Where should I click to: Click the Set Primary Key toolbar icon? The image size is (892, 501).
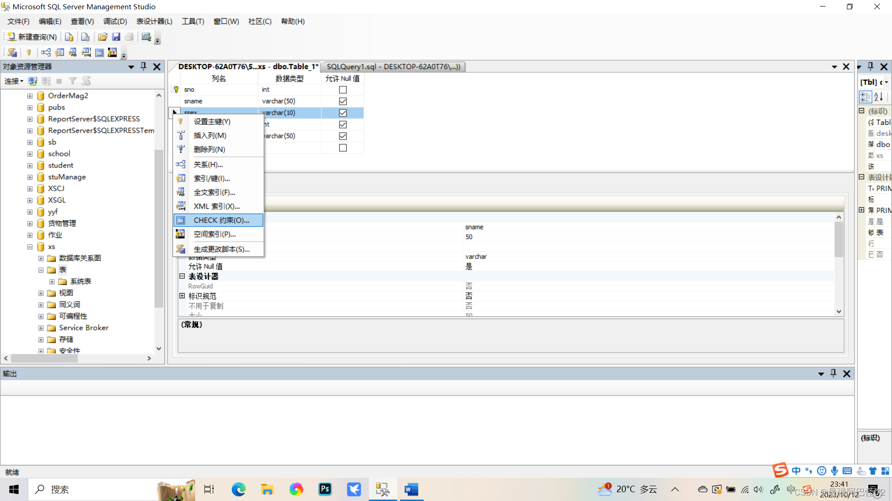pyautogui.click(x=29, y=52)
